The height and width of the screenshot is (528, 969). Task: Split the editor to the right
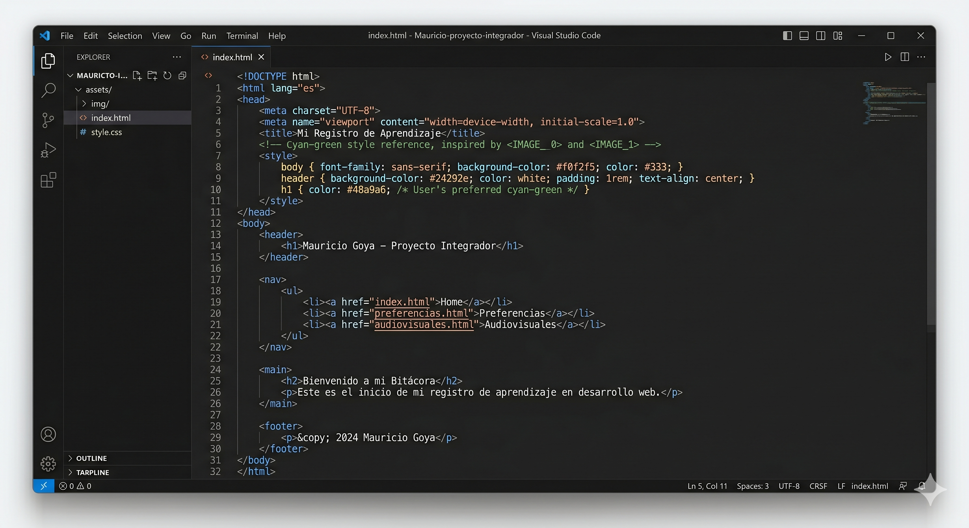coord(905,57)
